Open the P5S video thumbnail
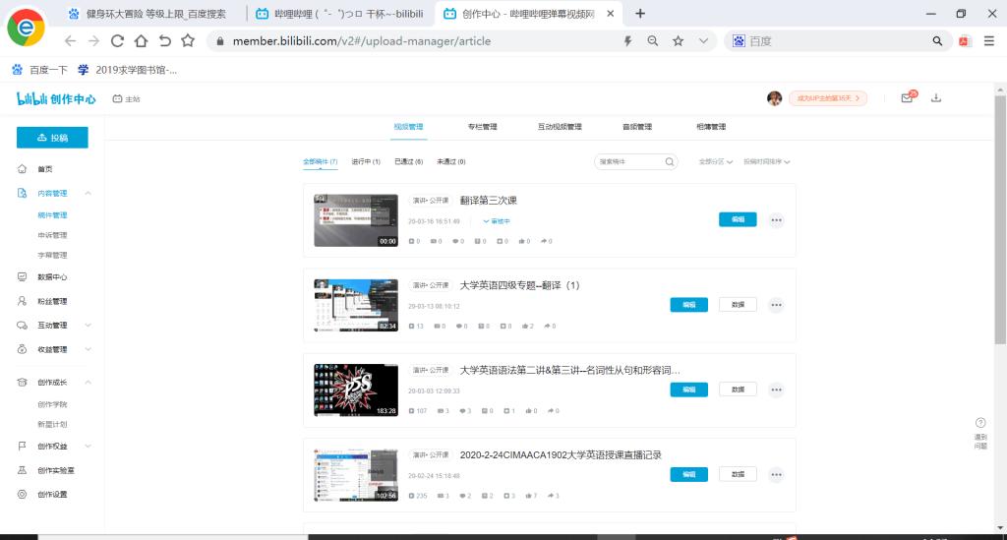Image resolution: width=1007 pixels, height=540 pixels. [355, 390]
